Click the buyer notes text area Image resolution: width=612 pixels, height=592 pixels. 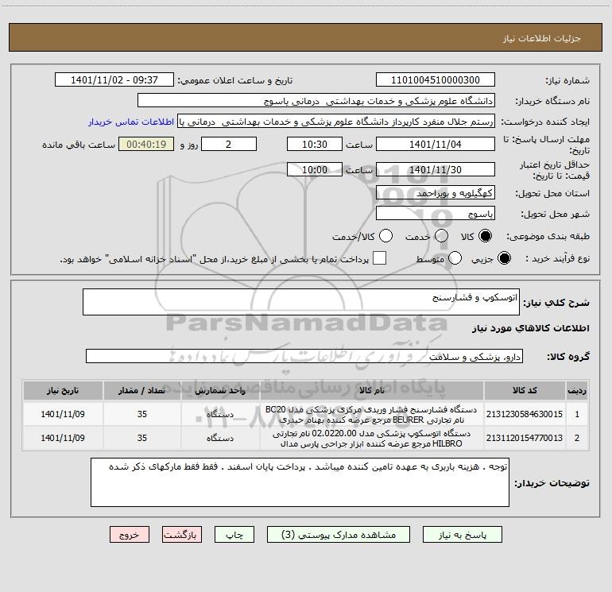pos(300,482)
